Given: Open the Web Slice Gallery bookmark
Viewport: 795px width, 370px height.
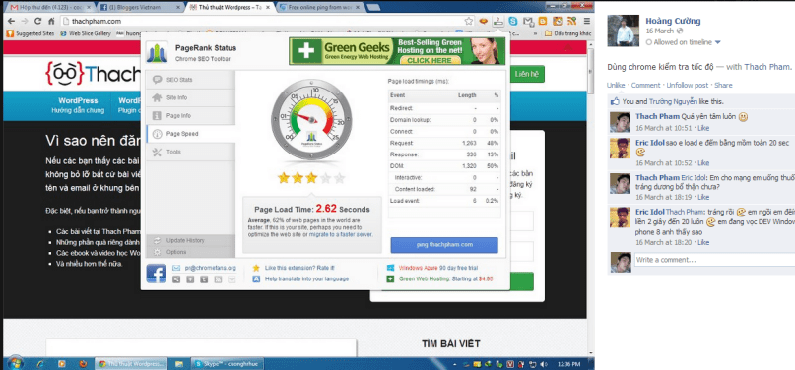Looking at the screenshot, I should 85,33.
